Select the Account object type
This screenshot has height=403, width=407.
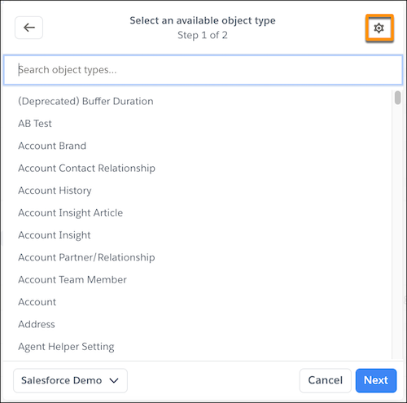point(37,302)
